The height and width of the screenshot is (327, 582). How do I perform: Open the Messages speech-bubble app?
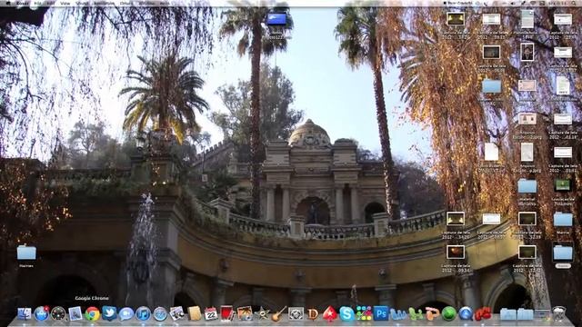click(x=126, y=314)
